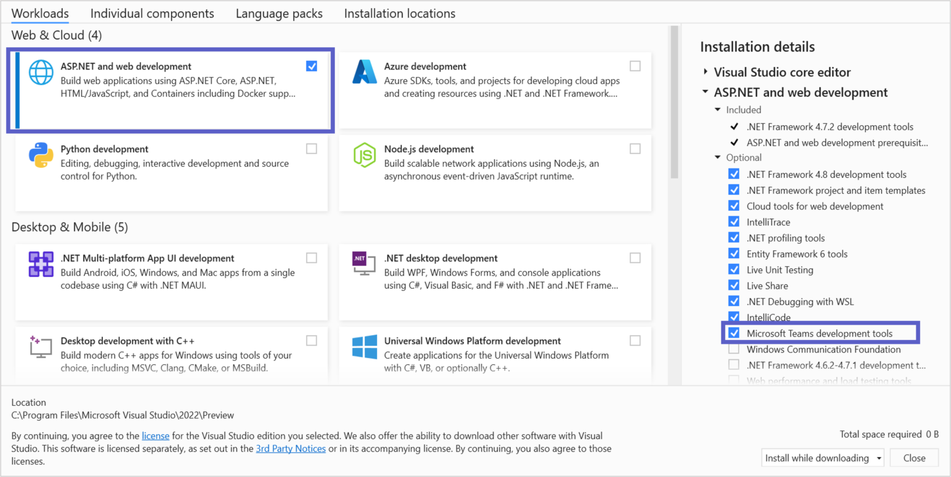This screenshot has height=477, width=951.
Task: Disable the Live Unit Testing option
Action: (x=734, y=269)
